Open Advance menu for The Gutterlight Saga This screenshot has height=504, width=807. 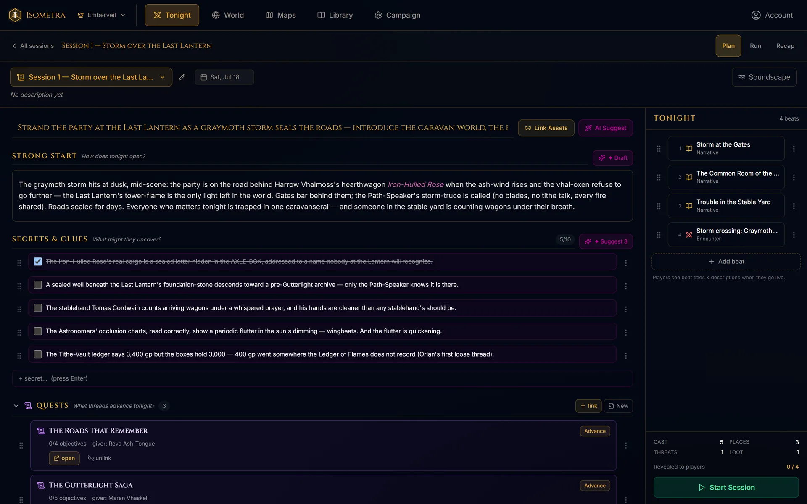tap(595, 486)
